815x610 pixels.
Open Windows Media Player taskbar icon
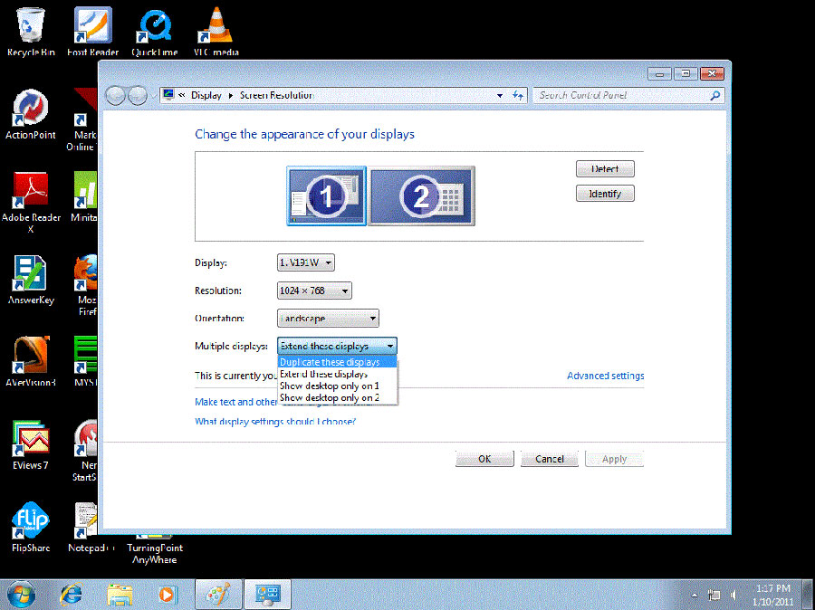pyautogui.click(x=166, y=594)
